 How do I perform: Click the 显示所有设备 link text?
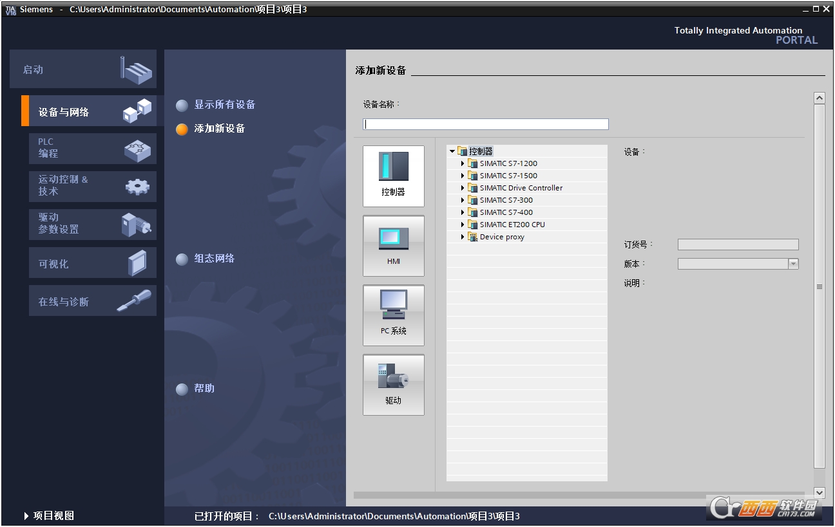tap(225, 104)
